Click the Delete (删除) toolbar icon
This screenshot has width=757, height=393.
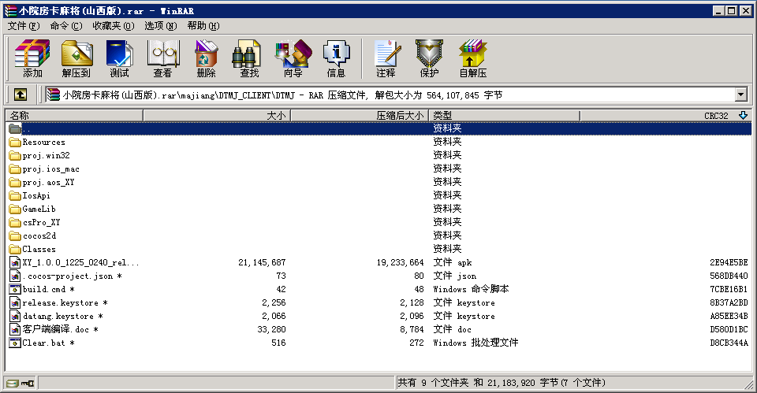[x=206, y=58]
